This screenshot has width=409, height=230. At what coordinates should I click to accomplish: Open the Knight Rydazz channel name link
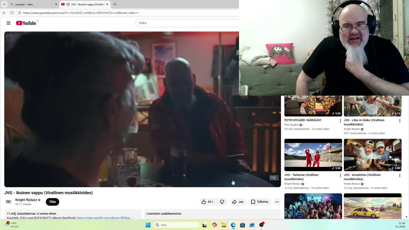click(x=26, y=200)
